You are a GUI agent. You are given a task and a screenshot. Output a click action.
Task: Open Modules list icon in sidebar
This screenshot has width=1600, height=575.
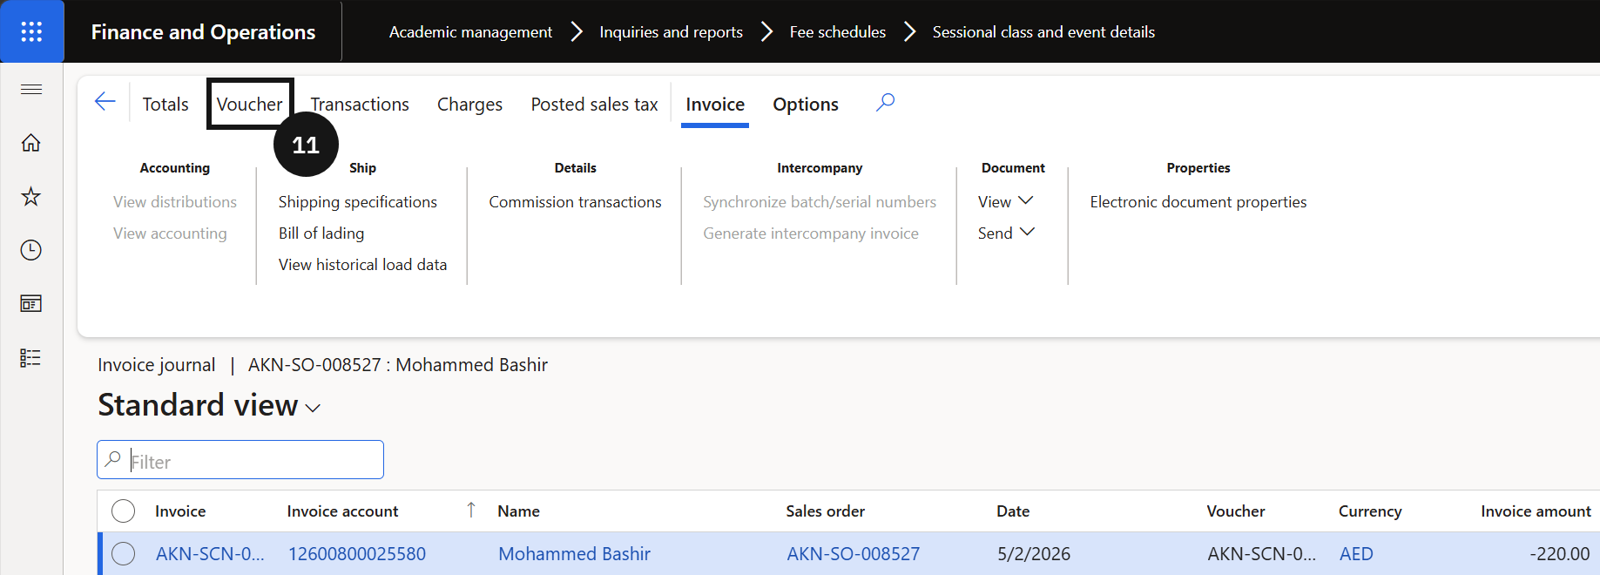(31, 358)
